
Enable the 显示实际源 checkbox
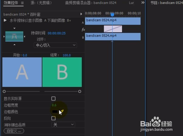pyautogui.click(x=53, y=98)
